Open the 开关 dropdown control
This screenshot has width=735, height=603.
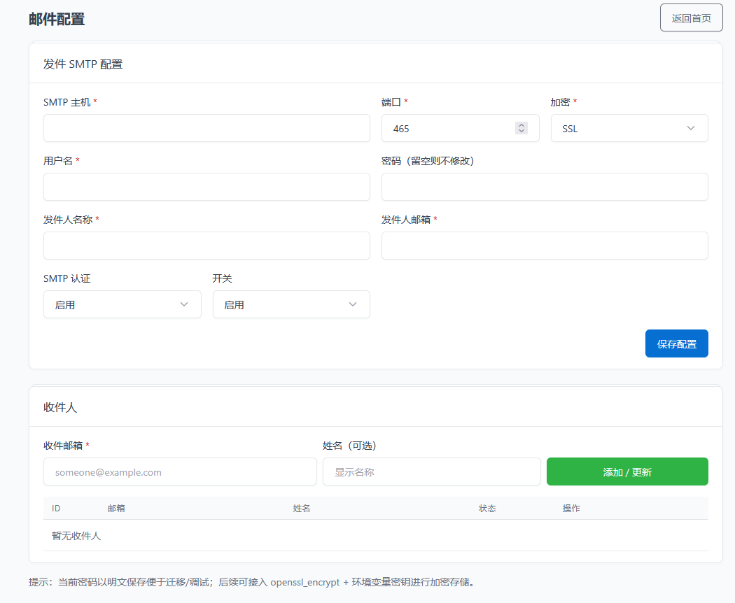[291, 304]
